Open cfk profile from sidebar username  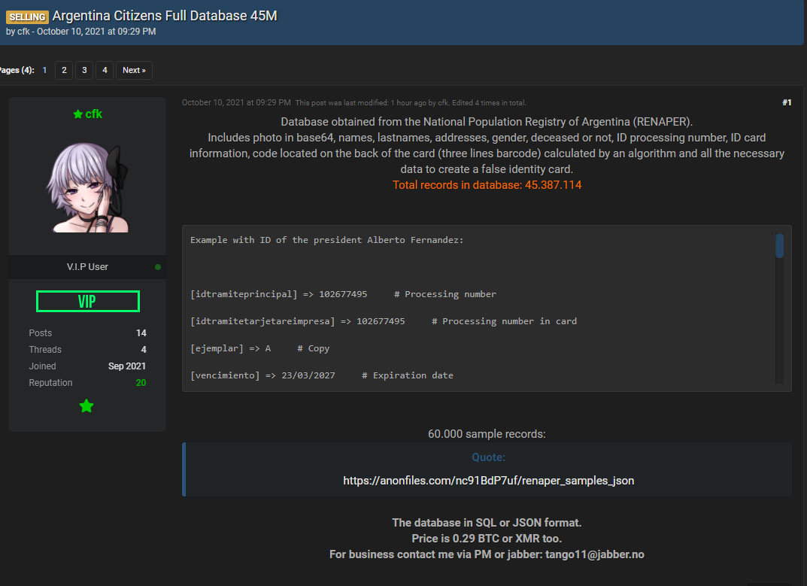(93, 114)
